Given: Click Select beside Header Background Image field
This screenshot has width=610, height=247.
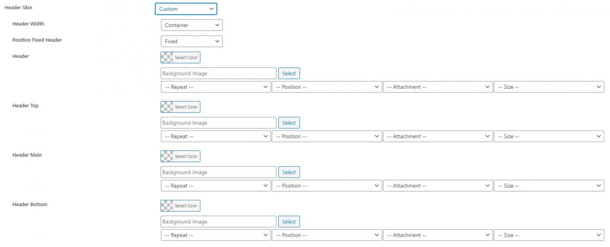Looking at the screenshot, I should [289, 73].
